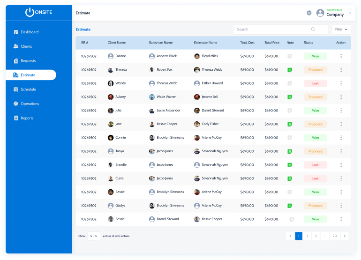
Task: Open the green note icon in Theresa's row
Action: [x=290, y=70]
